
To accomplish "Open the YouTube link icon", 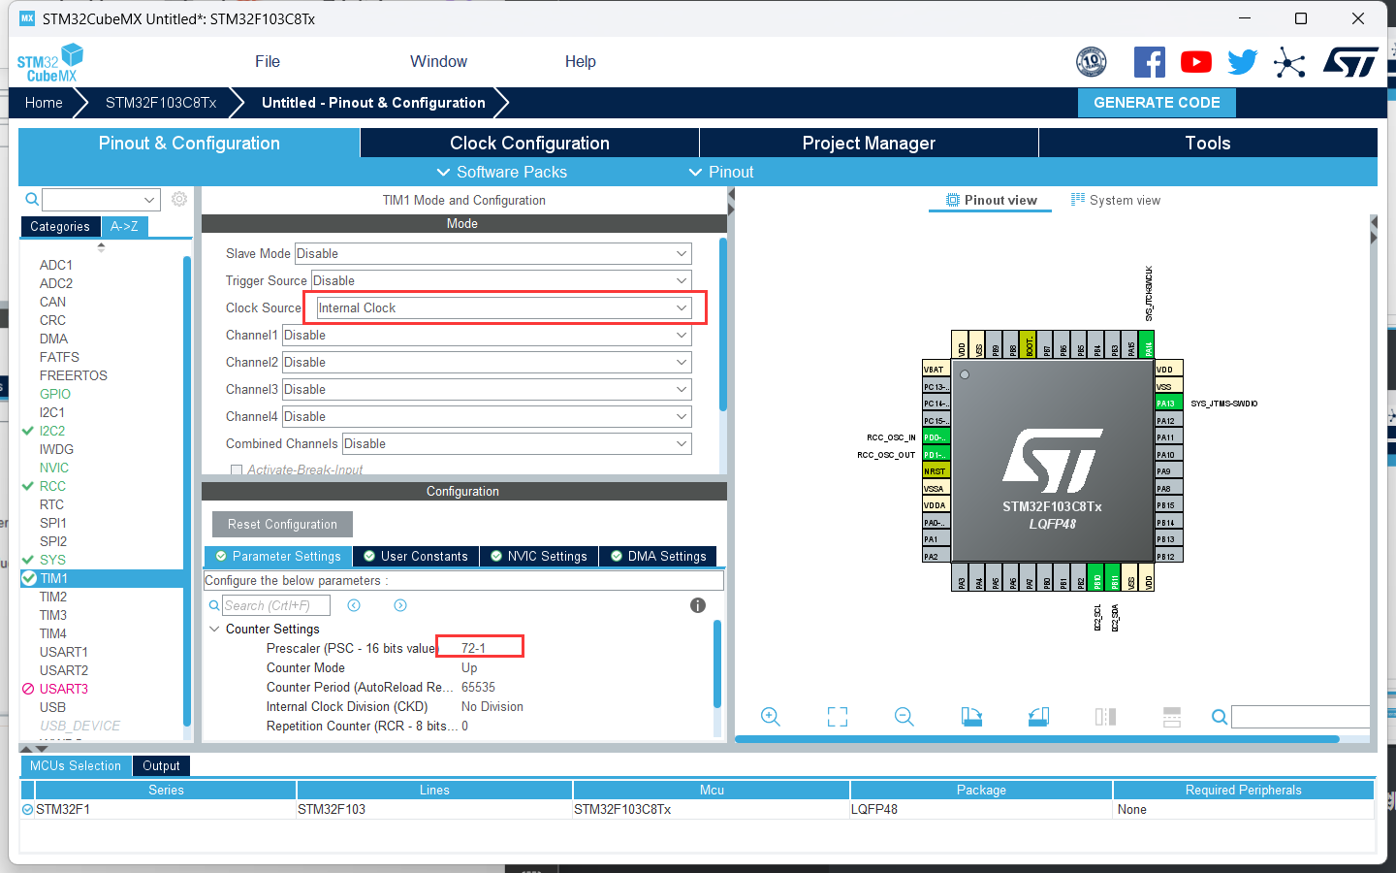I will [1196, 62].
